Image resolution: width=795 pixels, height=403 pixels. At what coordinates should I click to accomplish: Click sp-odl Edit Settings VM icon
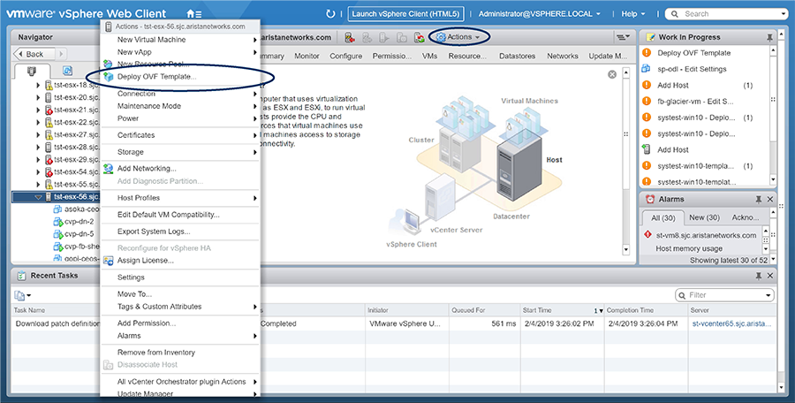coord(647,69)
